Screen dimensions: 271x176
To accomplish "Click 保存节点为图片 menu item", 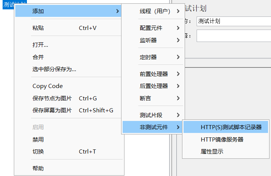I will click(x=68, y=98).
